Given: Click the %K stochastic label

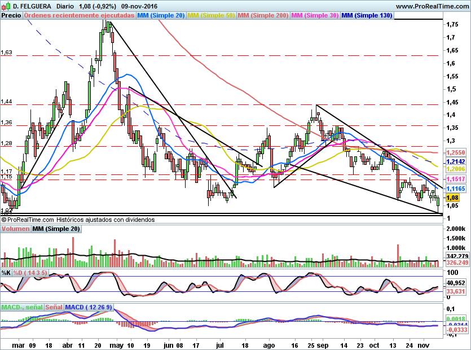Looking at the screenshot, I should click(6, 273).
